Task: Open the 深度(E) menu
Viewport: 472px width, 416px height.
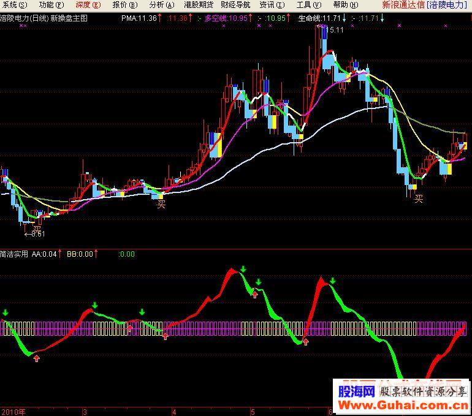Action: click(x=88, y=5)
